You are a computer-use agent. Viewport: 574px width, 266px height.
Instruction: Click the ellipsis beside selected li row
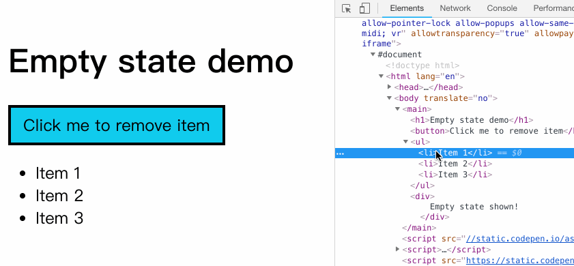point(340,153)
